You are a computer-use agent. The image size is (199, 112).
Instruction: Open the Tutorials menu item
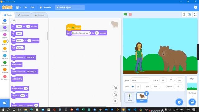[45, 7]
